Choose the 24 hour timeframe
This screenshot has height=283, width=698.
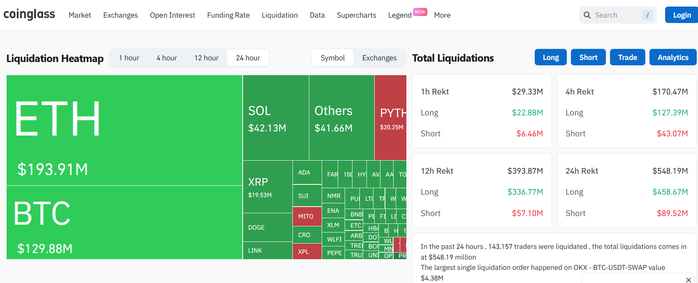coord(248,58)
